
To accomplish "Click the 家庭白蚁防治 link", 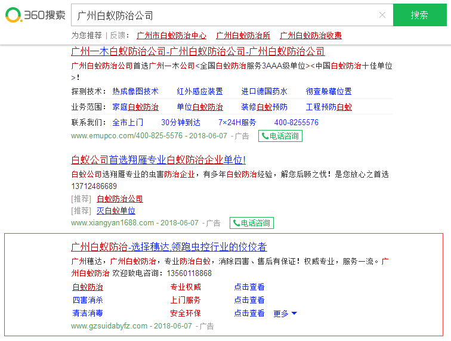I will 135,107.
